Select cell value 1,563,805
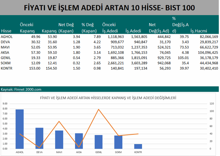 139,37
